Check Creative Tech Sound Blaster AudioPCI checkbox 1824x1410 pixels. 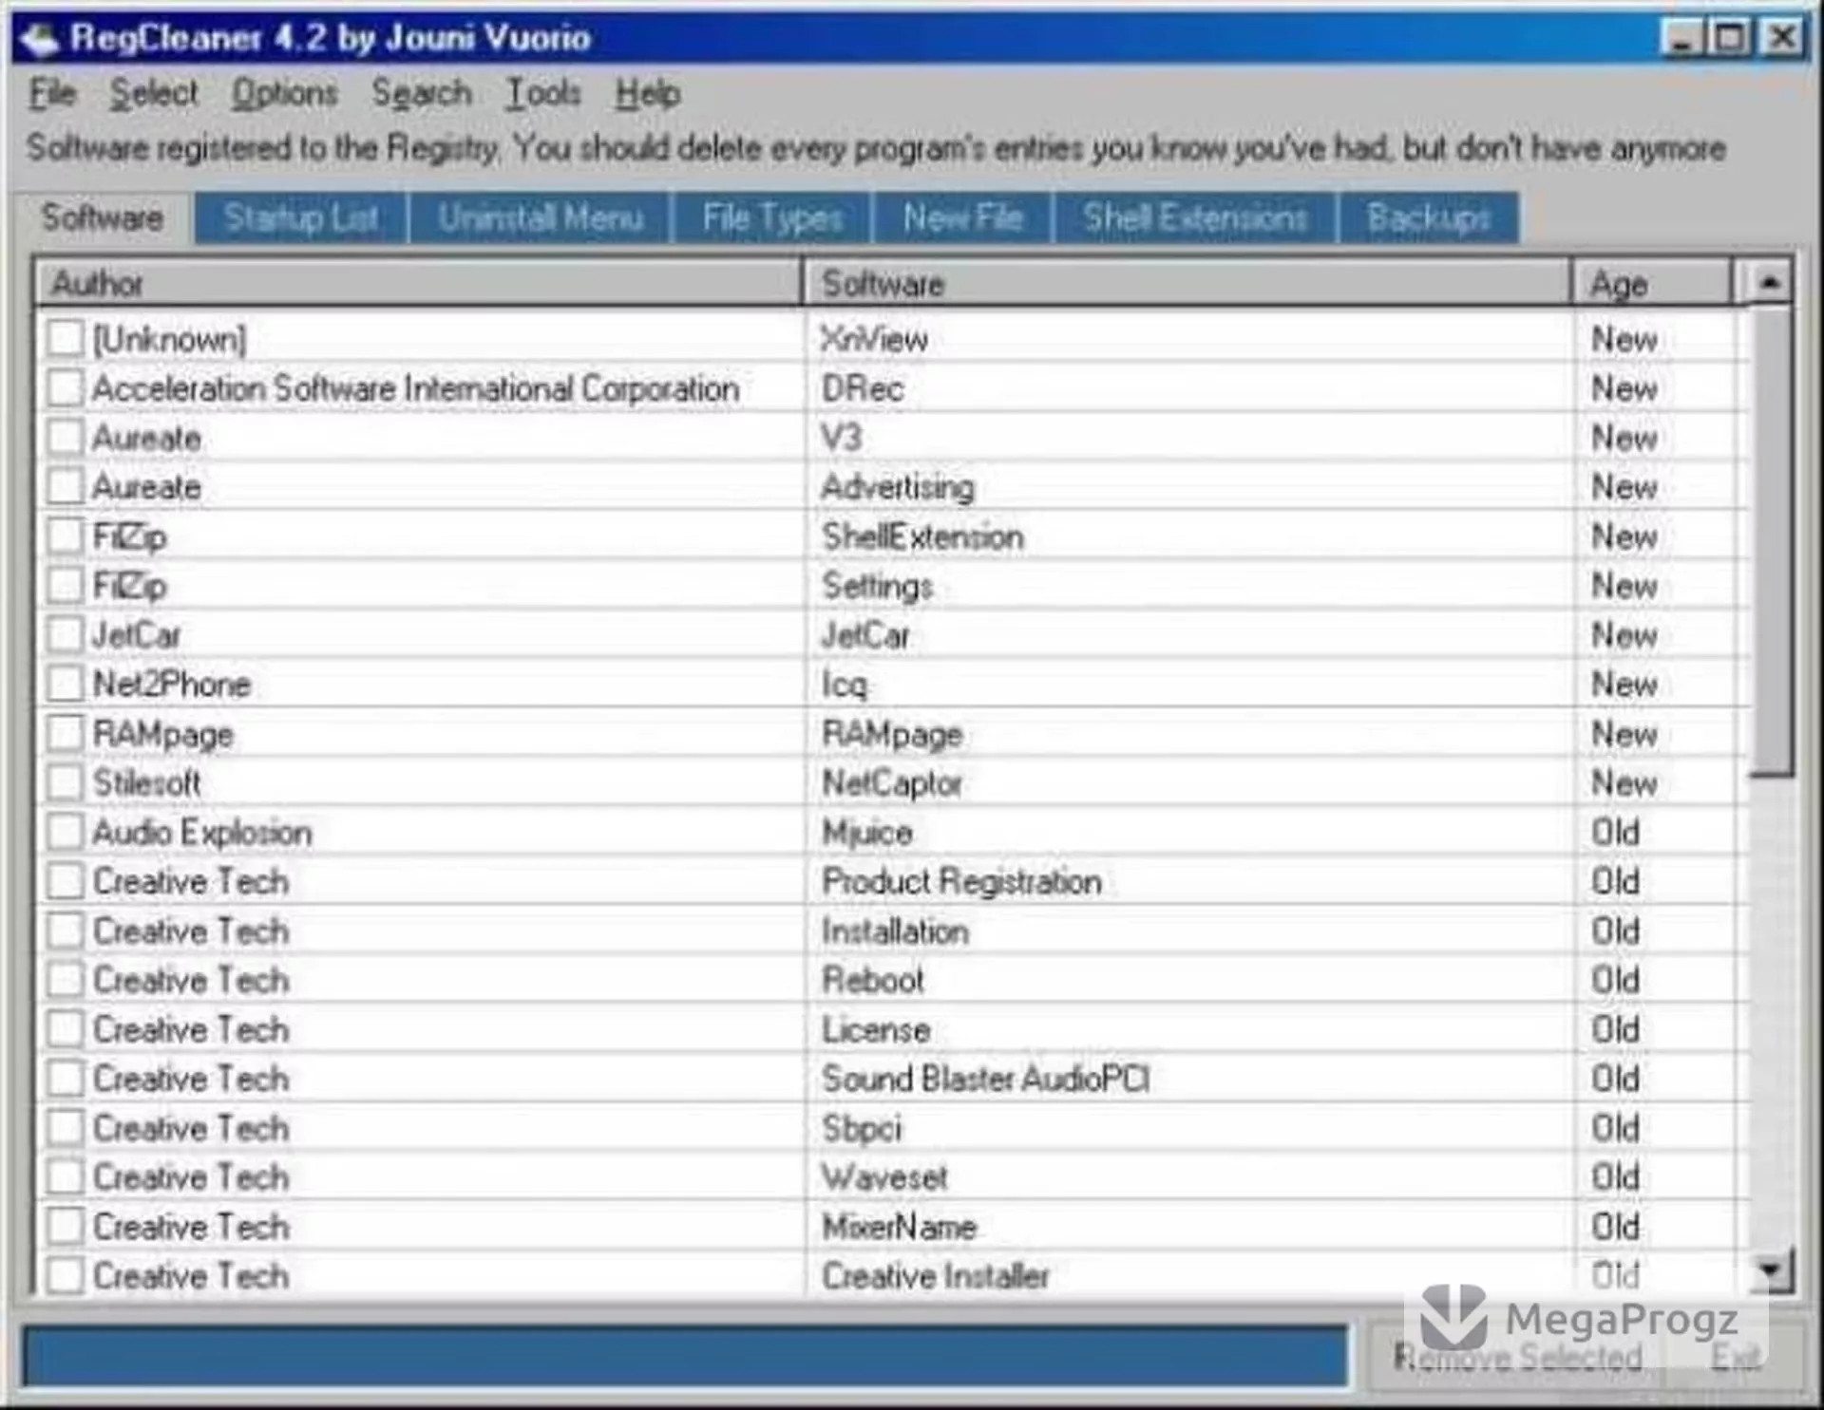pyautogui.click(x=65, y=1079)
